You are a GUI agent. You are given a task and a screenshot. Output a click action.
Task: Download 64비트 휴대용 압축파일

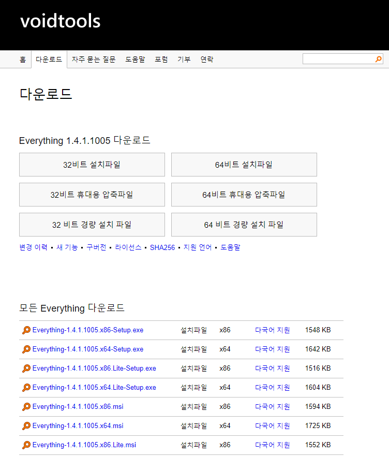coord(244,195)
